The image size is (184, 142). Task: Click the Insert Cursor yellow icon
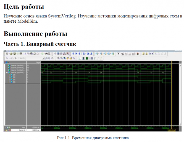click(x=143, y=54)
